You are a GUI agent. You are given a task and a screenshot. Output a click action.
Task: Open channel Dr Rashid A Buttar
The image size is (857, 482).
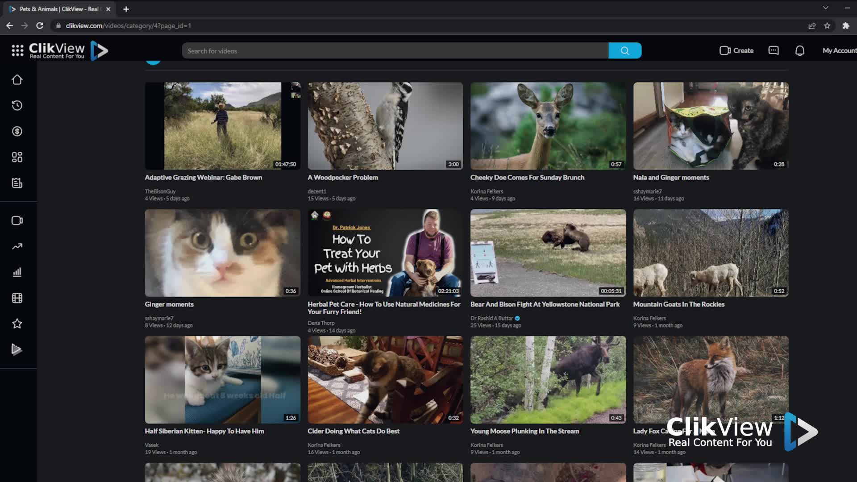coord(491,318)
